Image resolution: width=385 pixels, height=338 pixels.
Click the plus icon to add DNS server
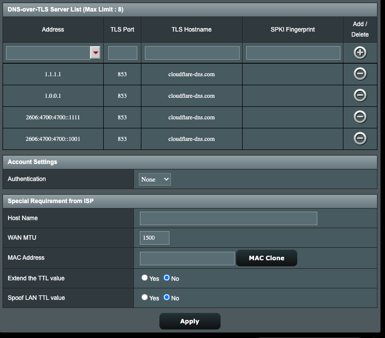pos(359,53)
